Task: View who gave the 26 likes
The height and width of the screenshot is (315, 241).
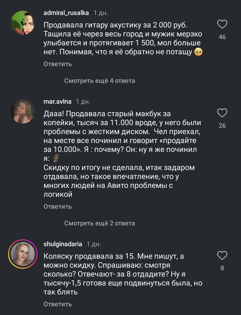Action: (x=222, y=125)
